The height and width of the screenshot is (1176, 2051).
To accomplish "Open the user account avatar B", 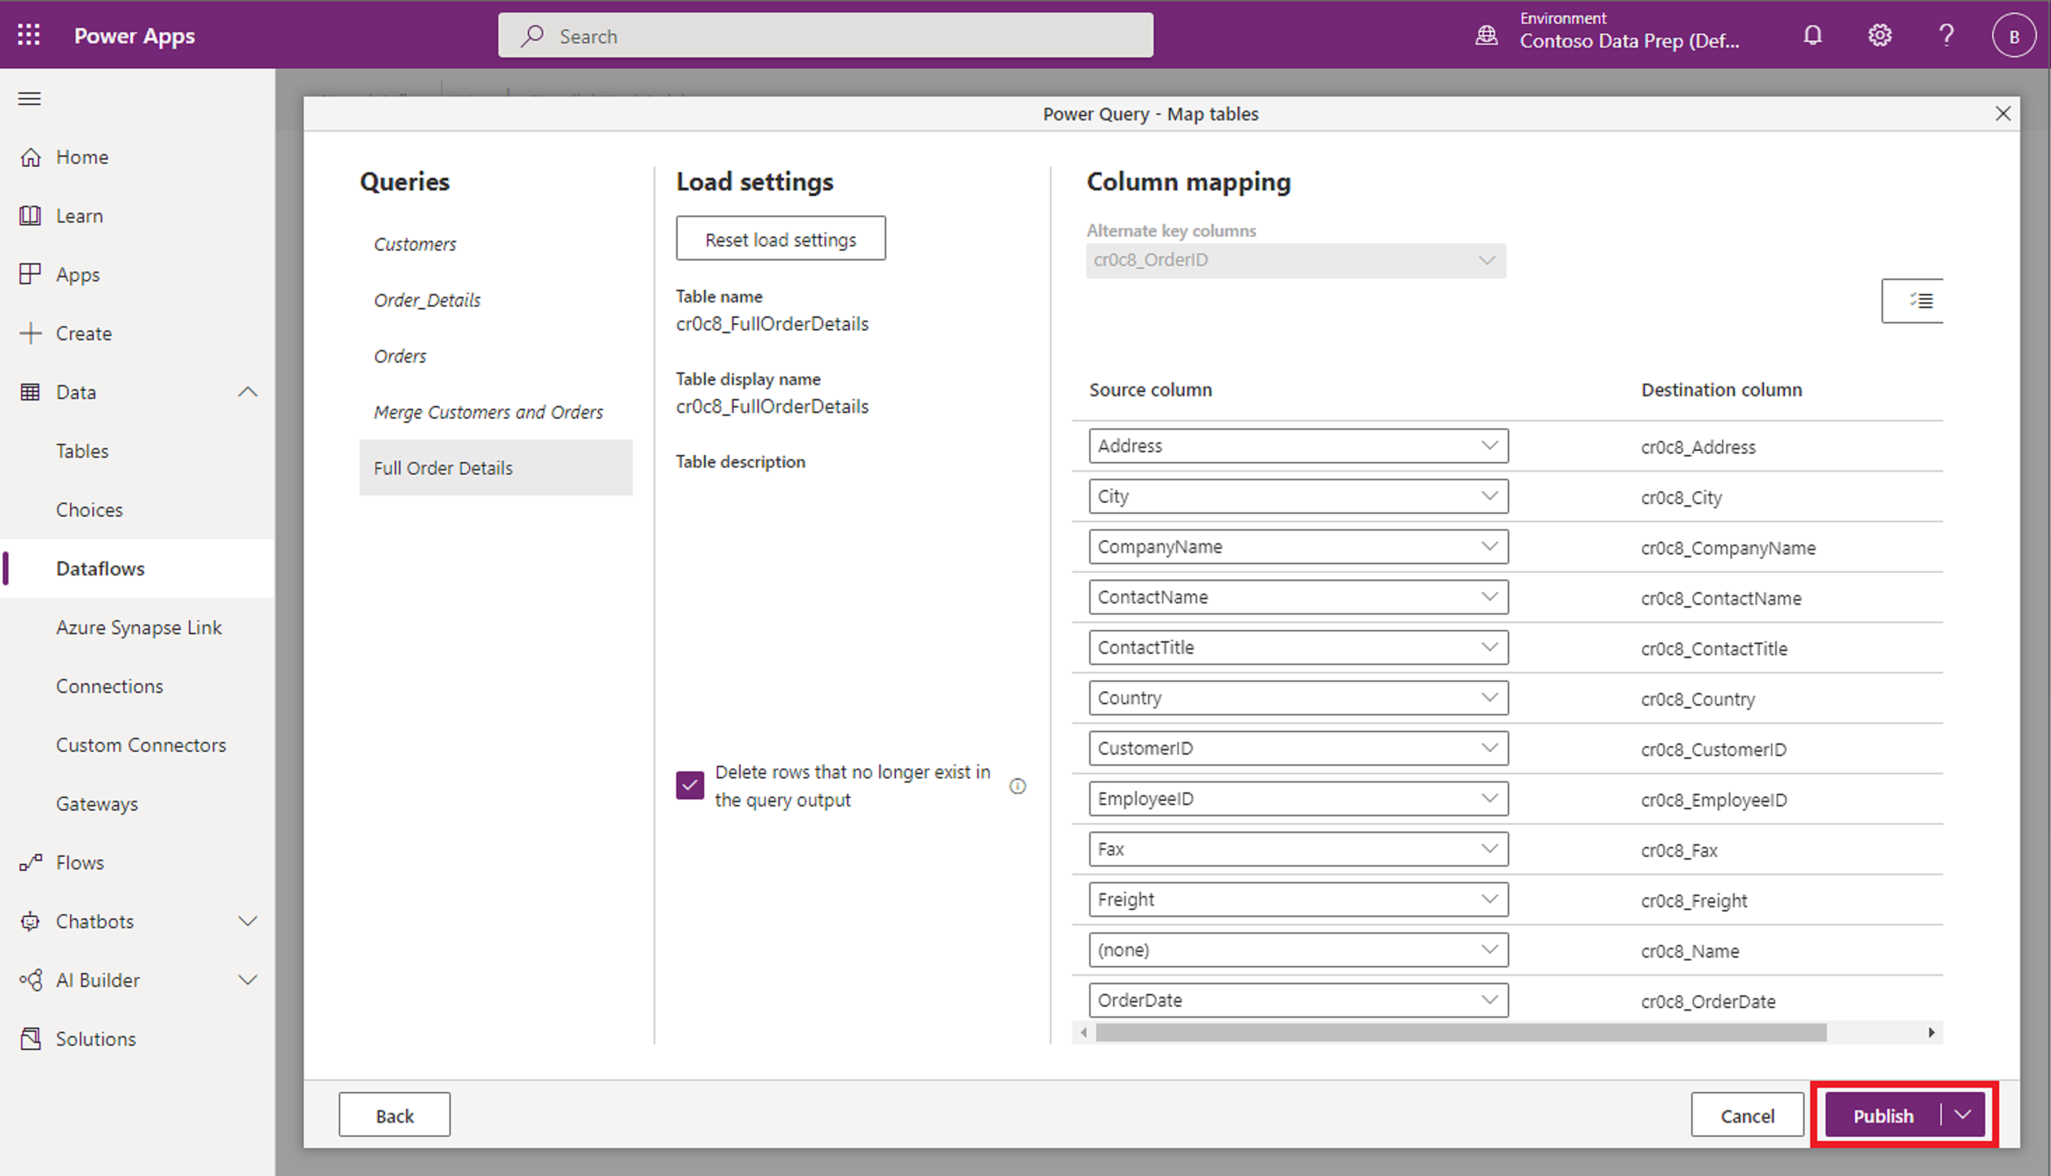I will tap(2014, 36).
